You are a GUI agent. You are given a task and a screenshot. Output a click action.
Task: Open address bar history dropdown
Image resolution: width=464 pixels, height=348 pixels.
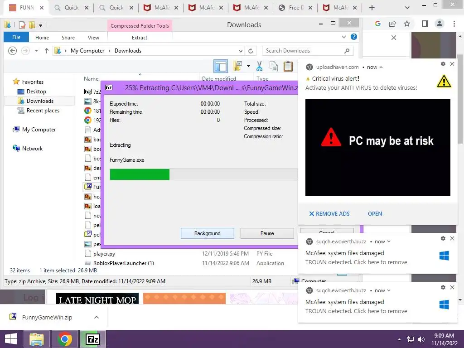(x=241, y=51)
